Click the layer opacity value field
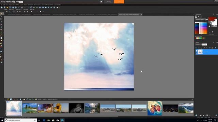Image resolution: width=218 pixels, height=122 pixels. (x=204, y=44)
